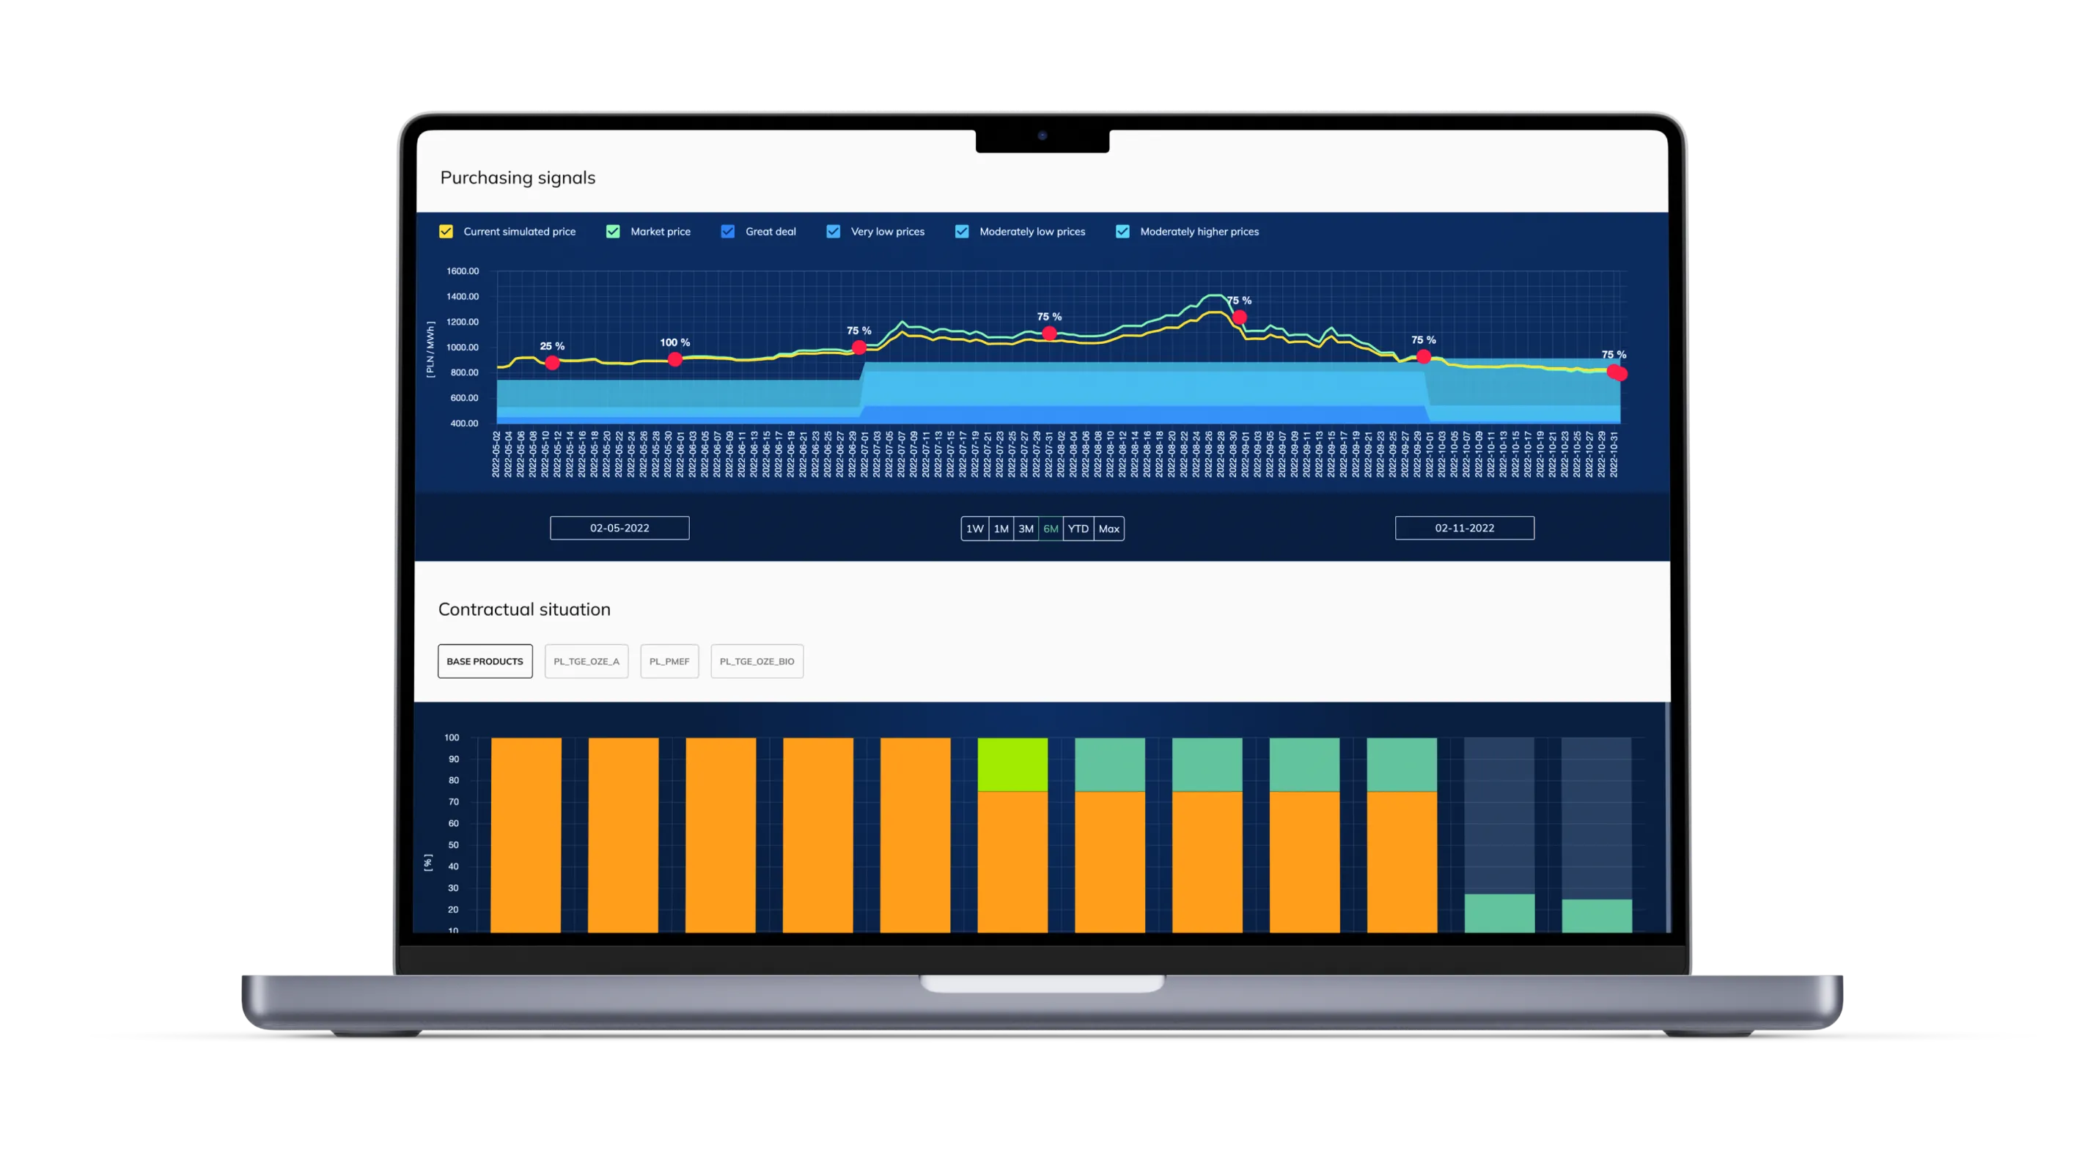Choose the 3M range button

pos(1026,529)
